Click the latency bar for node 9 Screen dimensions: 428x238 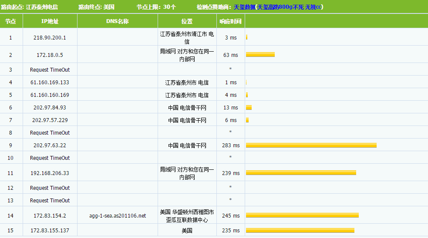coord(311,145)
